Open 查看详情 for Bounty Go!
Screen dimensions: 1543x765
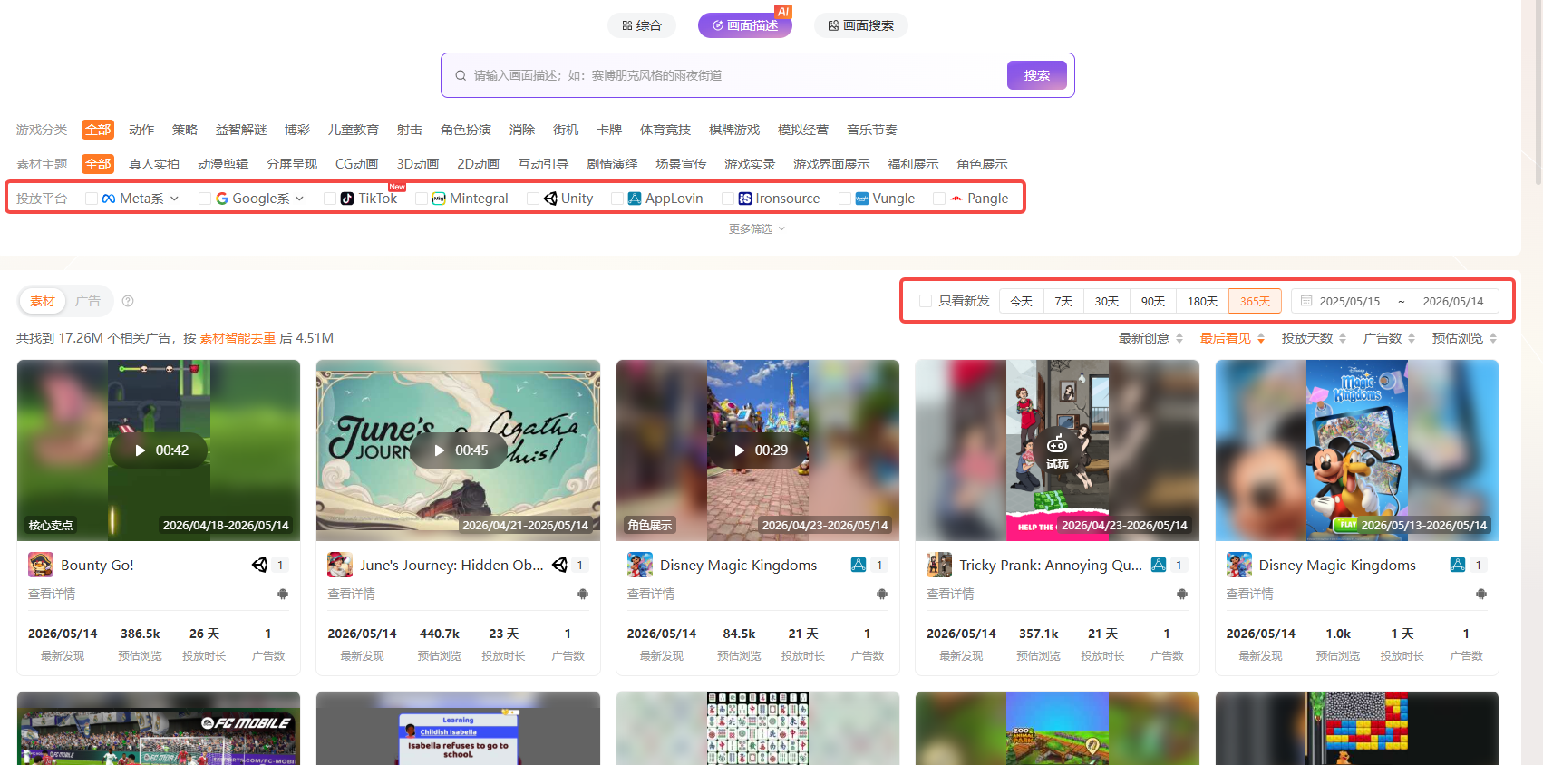coord(52,594)
